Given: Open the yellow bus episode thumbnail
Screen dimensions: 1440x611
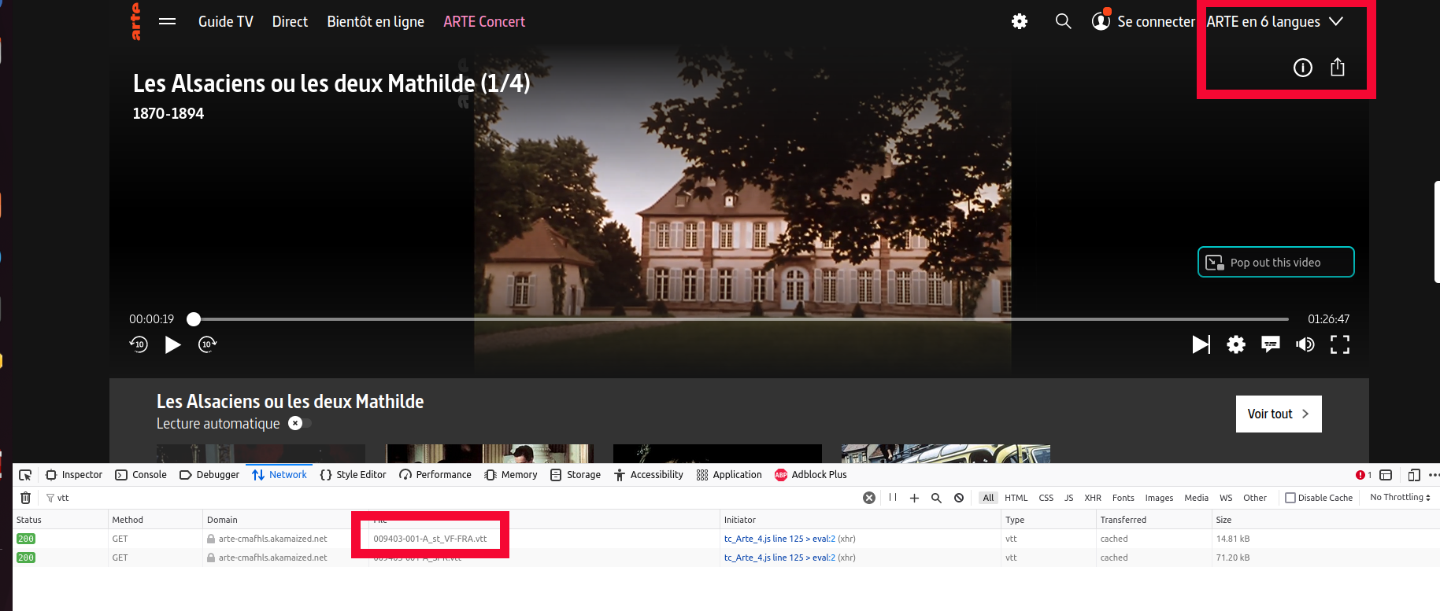Looking at the screenshot, I should click(x=946, y=454).
